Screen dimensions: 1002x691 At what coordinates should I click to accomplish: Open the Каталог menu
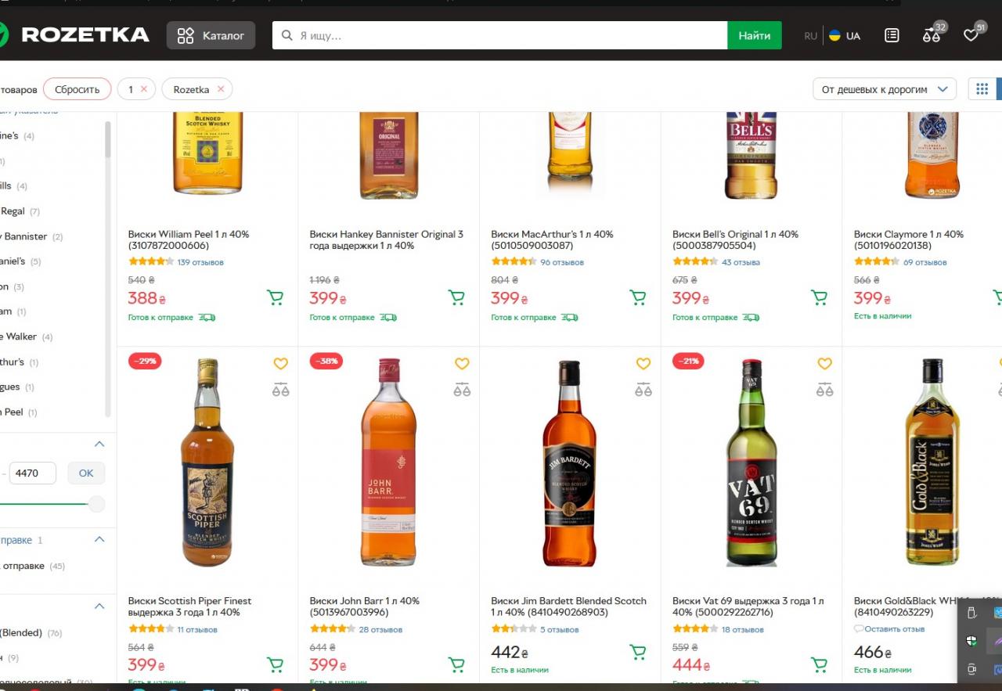tap(211, 35)
